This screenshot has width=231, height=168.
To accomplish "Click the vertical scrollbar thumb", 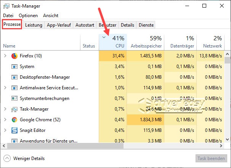I will point(227,60).
